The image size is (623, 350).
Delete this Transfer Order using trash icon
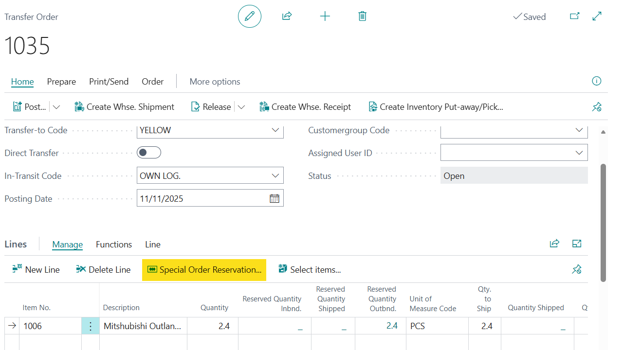pyautogui.click(x=362, y=16)
